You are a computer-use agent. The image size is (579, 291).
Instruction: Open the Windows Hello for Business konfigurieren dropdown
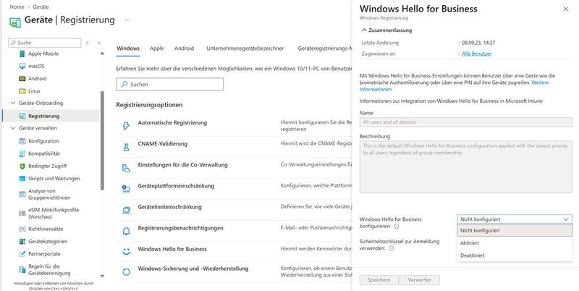pyautogui.click(x=515, y=219)
